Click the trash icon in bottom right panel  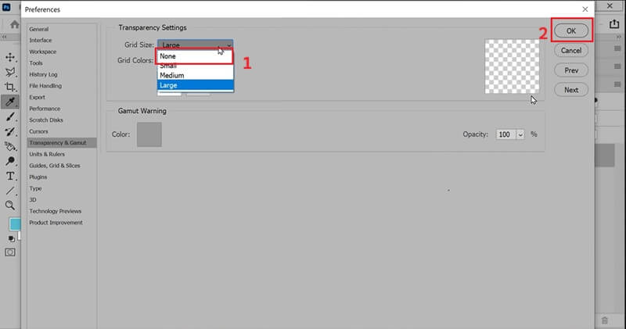point(604,320)
